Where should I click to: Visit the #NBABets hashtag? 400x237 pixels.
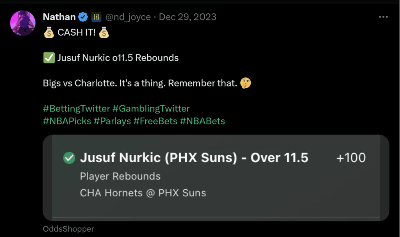203,121
